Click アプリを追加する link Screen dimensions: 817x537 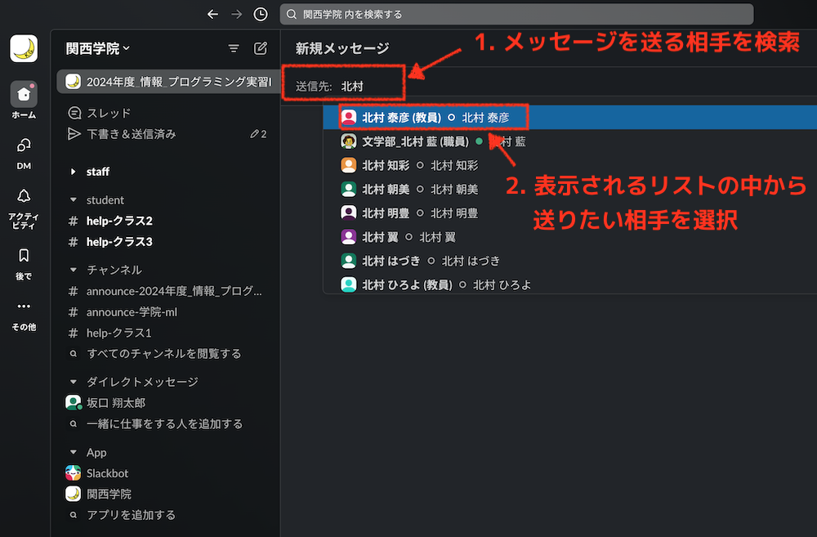[x=131, y=515]
